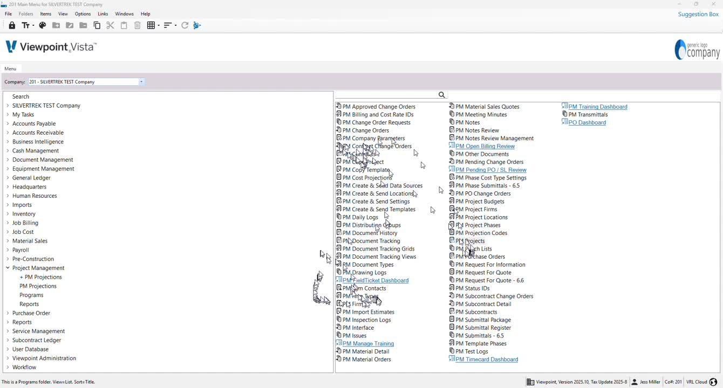Click the icon beside PM Test Logs
The width and height of the screenshot is (723, 388).
(x=452, y=351)
